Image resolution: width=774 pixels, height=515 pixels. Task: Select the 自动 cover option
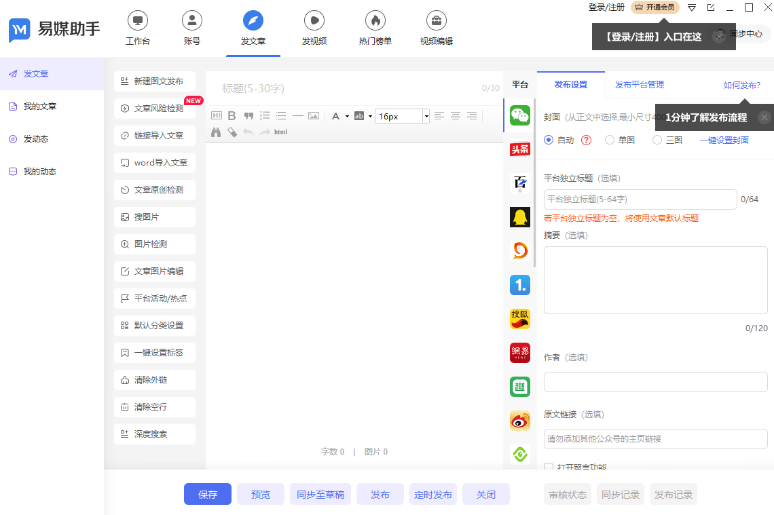(549, 140)
